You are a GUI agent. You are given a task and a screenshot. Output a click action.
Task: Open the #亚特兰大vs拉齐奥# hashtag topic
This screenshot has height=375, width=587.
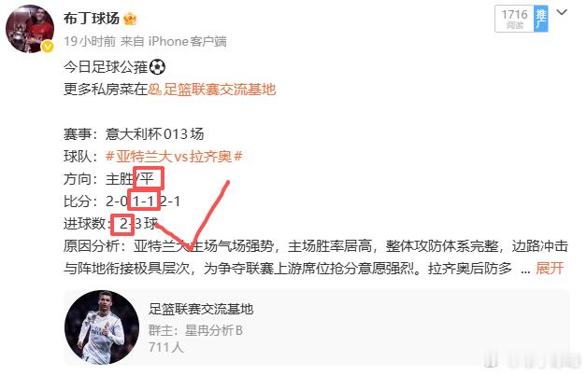coord(174,156)
